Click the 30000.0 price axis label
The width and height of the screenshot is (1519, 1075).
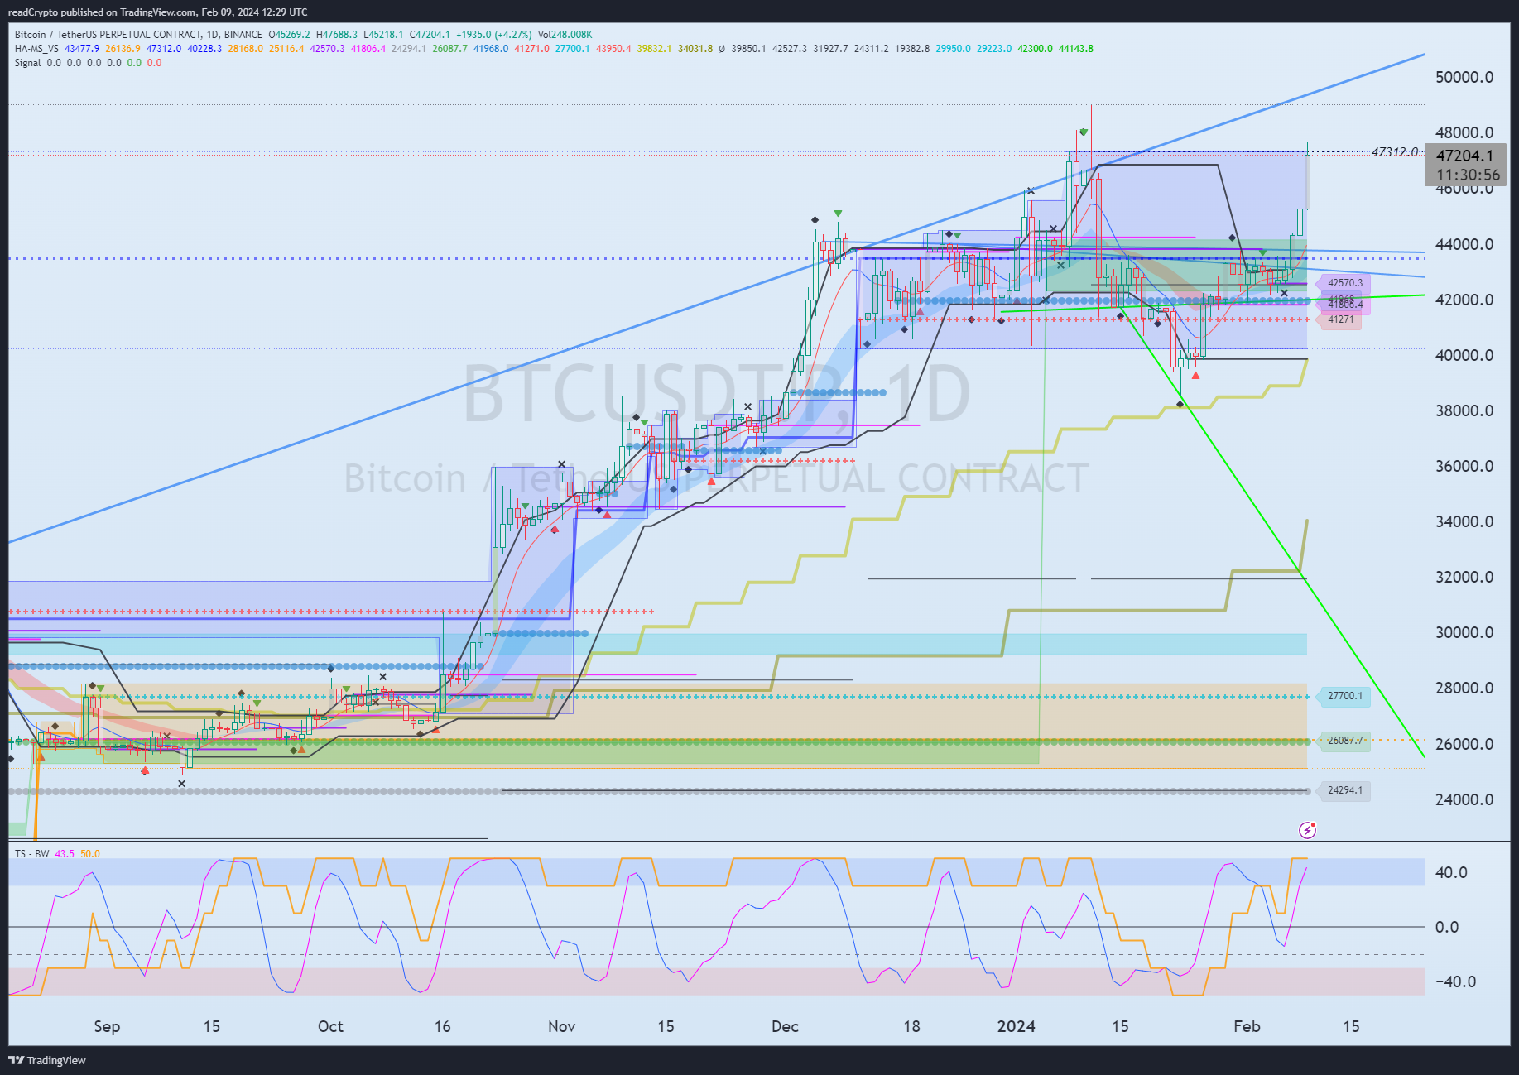pos(1464,632)
